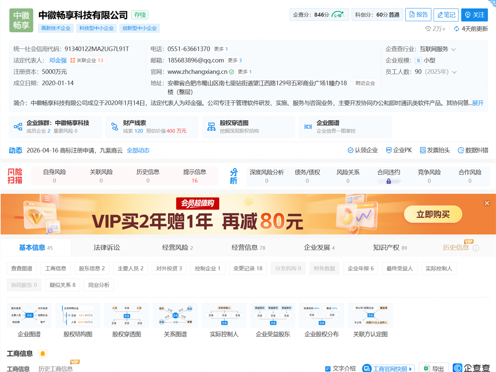Open the 关联方认定图 thumbnail

coord(370,315)
